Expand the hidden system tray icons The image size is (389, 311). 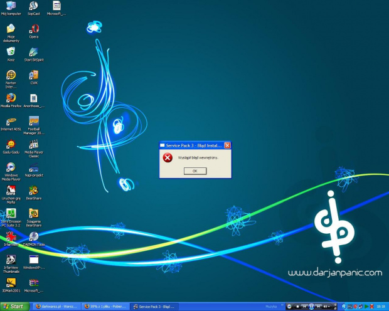pyautogui.click(x=344, y=307)
